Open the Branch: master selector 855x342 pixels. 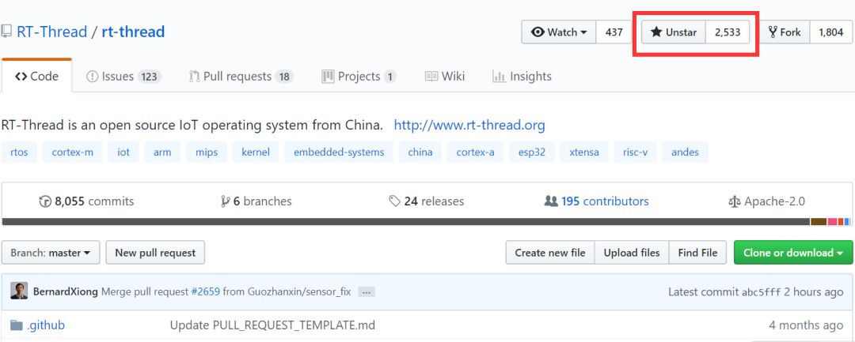(x=51, y=253)
